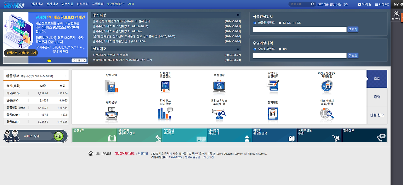Image resolution: width=403 pixels, height=185 pixels.
Task: Open the 개인통관 고유부호 tile
Action: [184, 135]
